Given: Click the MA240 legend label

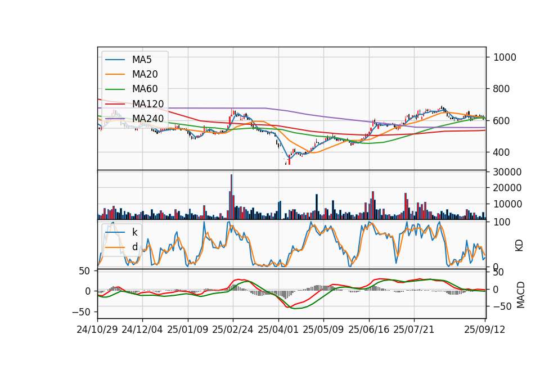Looking at the screenshot, I should pos(148,119).
